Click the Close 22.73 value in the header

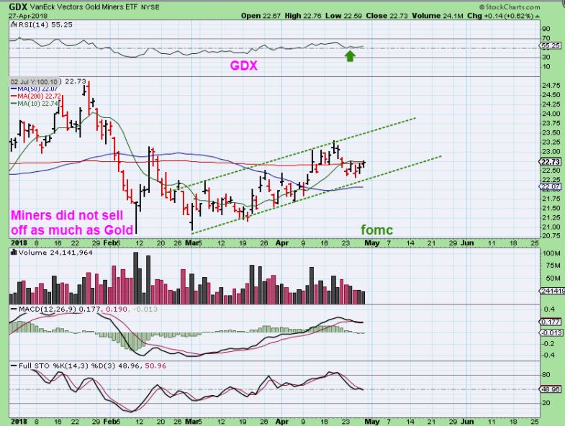387,16
